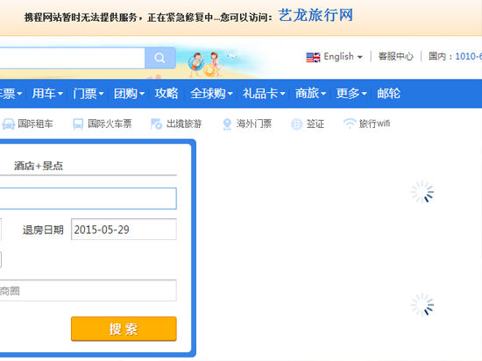This screenshot has height=361, width=482.
Task: Click the site search input box
Action: coord(72,58)
